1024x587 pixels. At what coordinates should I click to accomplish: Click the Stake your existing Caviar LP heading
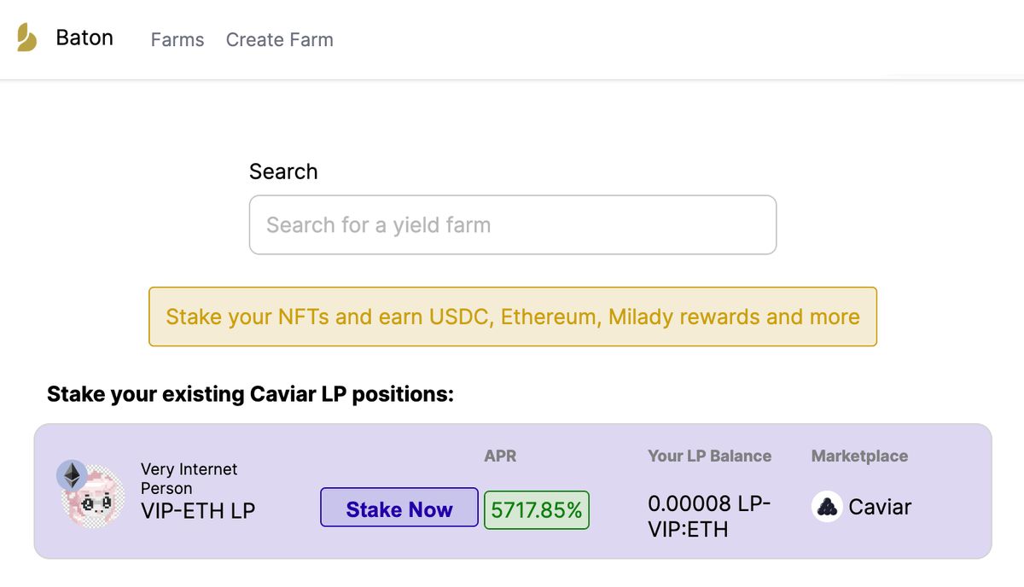click(251, 394)
